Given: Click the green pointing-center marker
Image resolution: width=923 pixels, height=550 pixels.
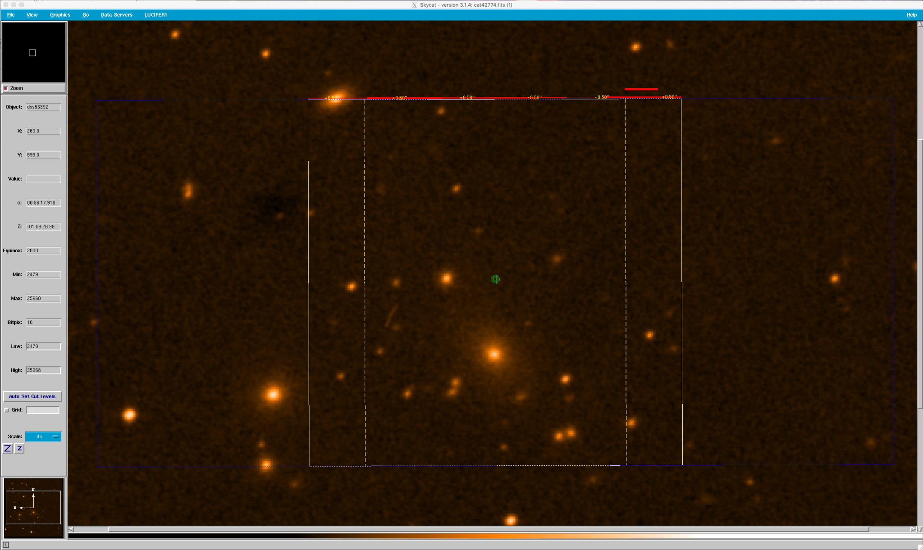Looking at the screenshot, I should pos(495,279).
